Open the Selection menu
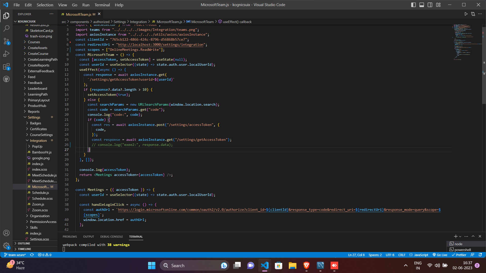This screenshot has width=486, height=273. click(45, 5)
